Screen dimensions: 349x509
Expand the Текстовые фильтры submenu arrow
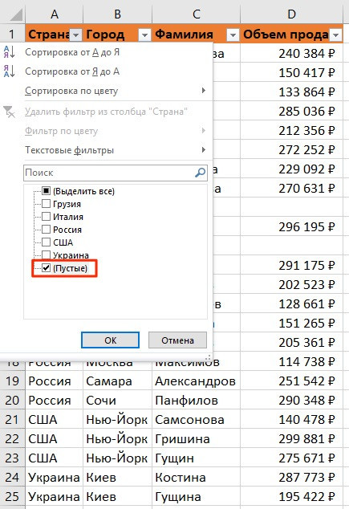pyautogui.click(x=203, y=149)
